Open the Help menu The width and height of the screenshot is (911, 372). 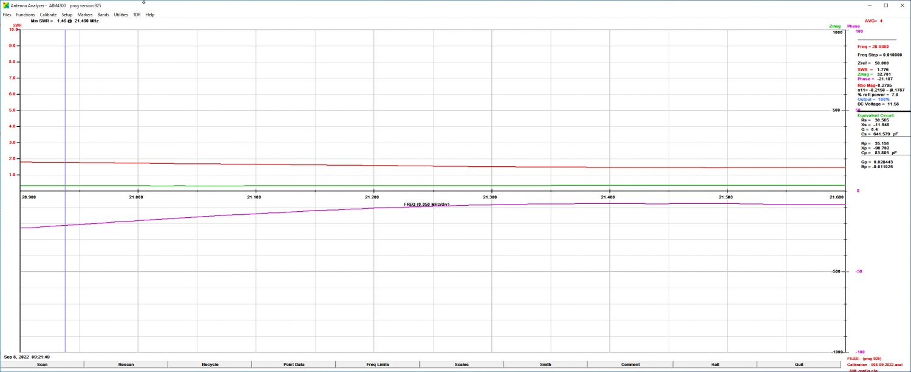pos(150,15)
